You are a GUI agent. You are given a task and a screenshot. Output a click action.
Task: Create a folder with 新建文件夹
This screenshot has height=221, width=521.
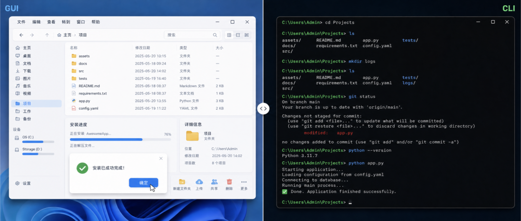click(182, 185)
